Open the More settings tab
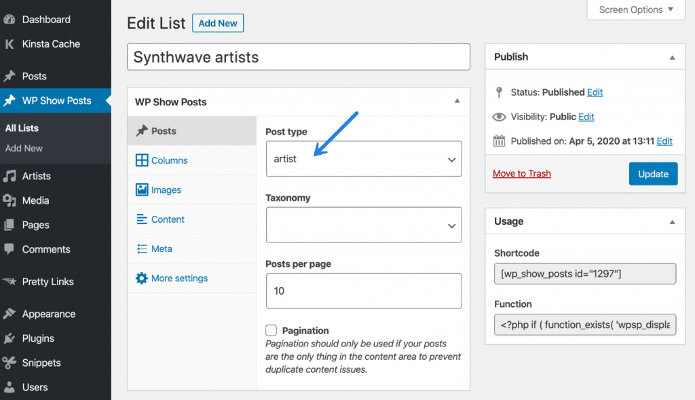The width and height of the screenshot is (695, 400). [x=192, y=278]
